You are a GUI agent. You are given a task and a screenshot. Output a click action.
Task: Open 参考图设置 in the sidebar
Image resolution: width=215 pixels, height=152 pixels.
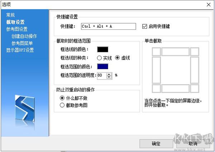tap(17, 29)
